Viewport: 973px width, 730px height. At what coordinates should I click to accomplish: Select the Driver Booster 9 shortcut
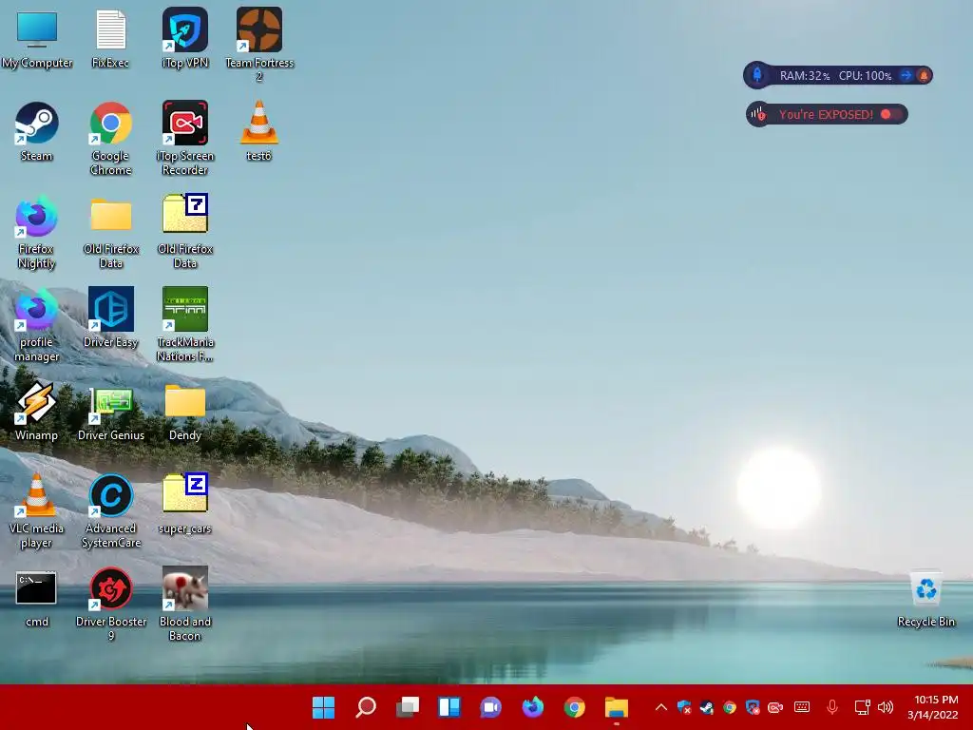(x=111, y=605)
